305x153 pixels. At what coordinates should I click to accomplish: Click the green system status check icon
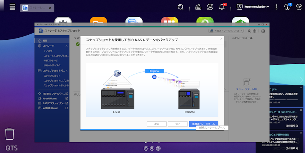(x=78, y=44)
